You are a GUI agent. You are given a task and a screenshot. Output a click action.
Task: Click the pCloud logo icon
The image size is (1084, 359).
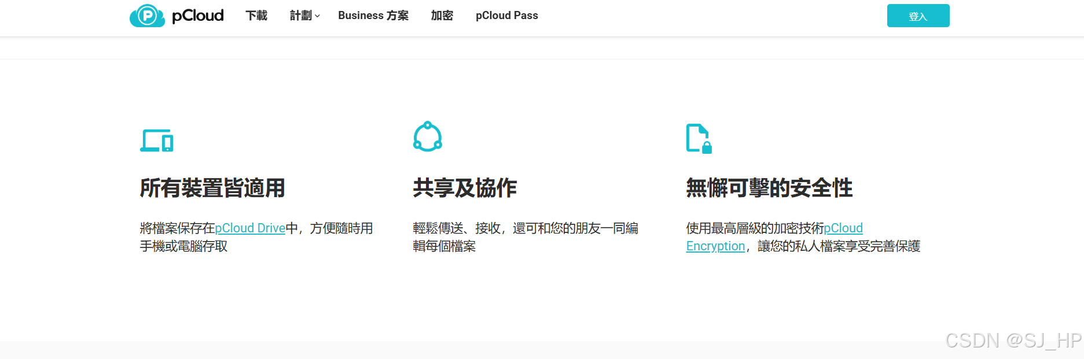pos(147,16)
